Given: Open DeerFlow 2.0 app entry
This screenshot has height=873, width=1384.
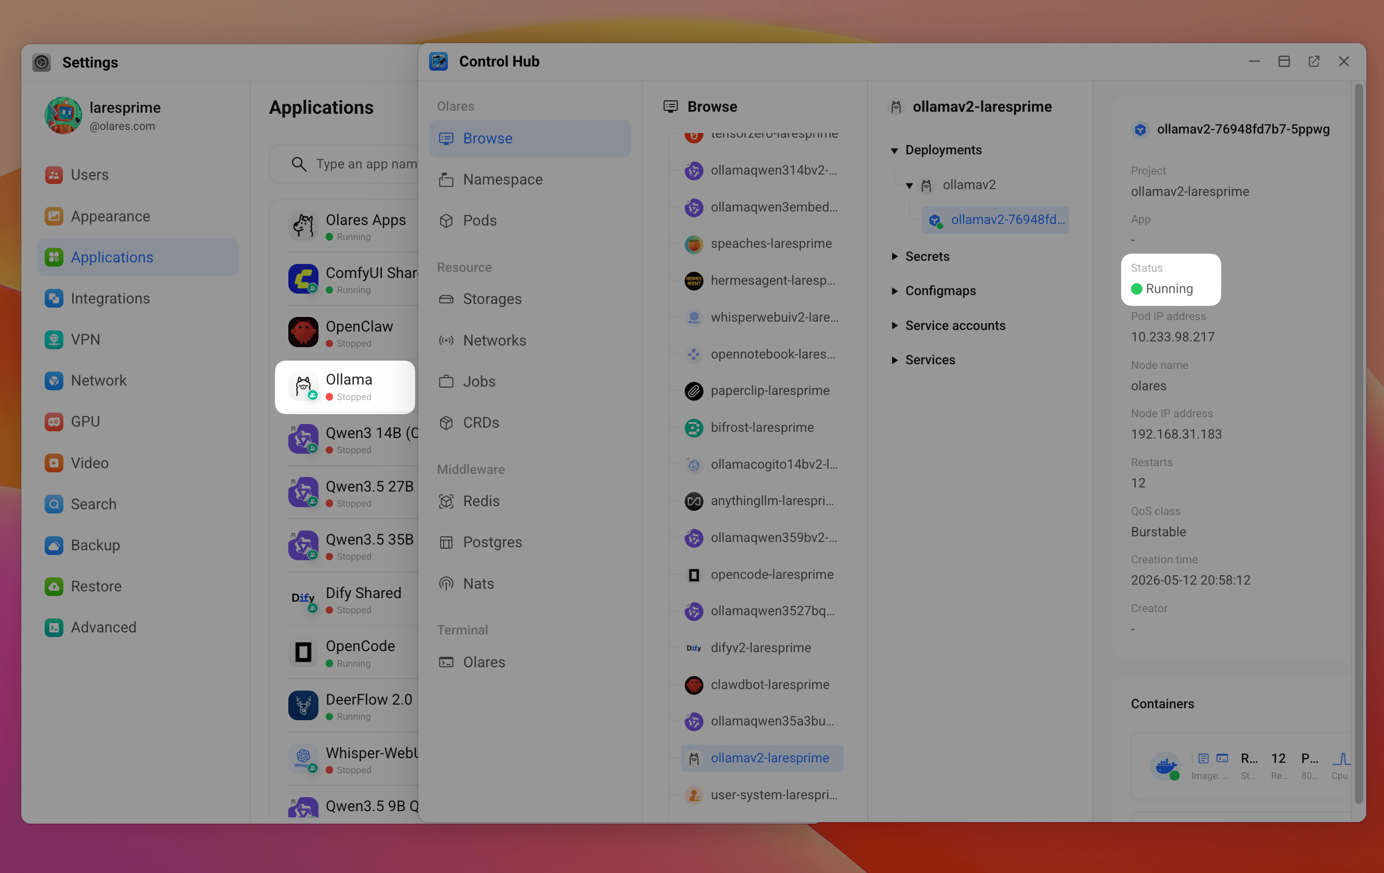Looking at the screenshot, I should 352,706.
